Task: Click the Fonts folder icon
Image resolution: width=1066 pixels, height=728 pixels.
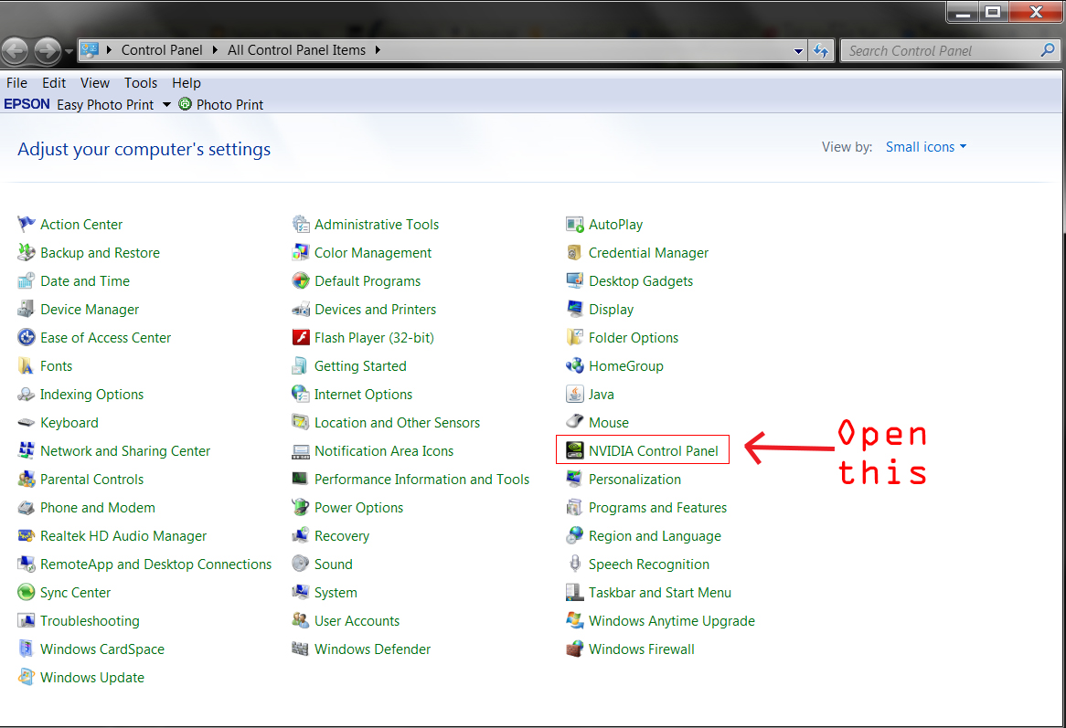Action: pos(26,366)
